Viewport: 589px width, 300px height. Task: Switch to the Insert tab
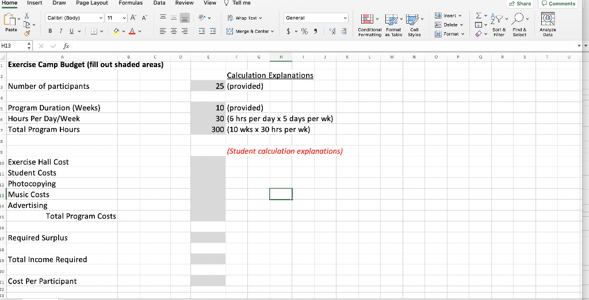35,3
